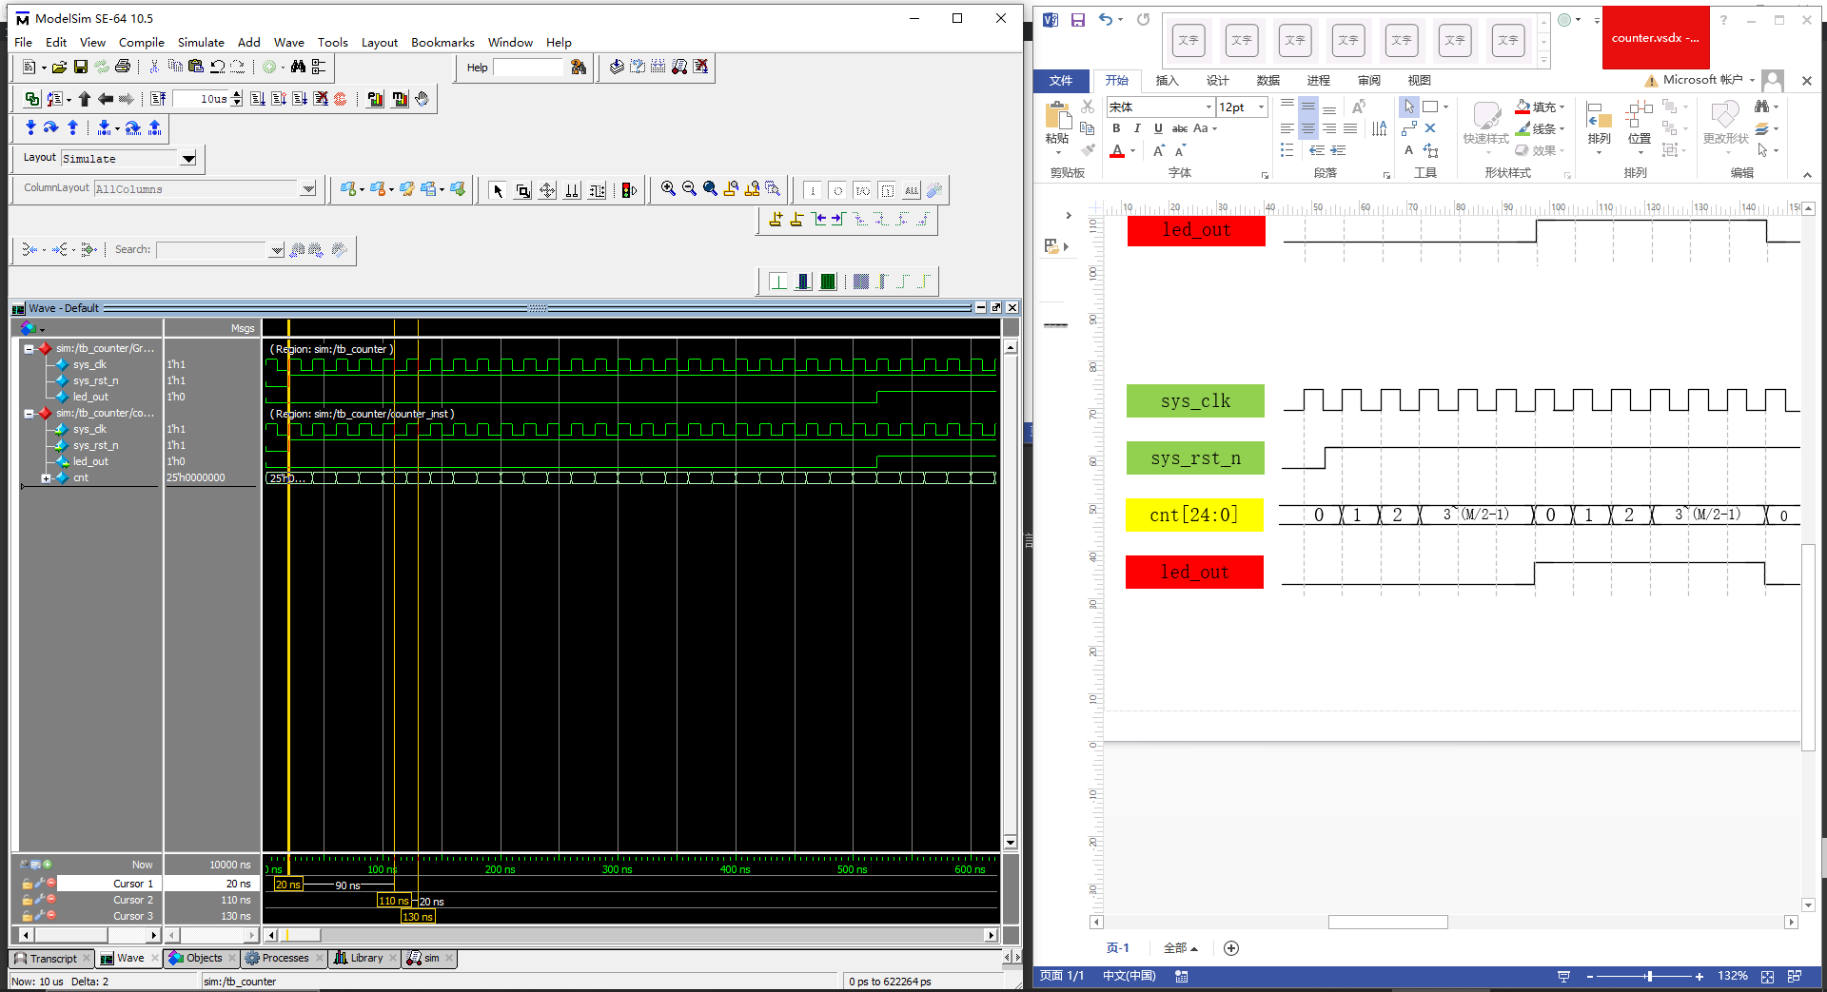Click the Zoom Full icon in wave toolbar
1827x992 pixels.
(x=710, y=189)
